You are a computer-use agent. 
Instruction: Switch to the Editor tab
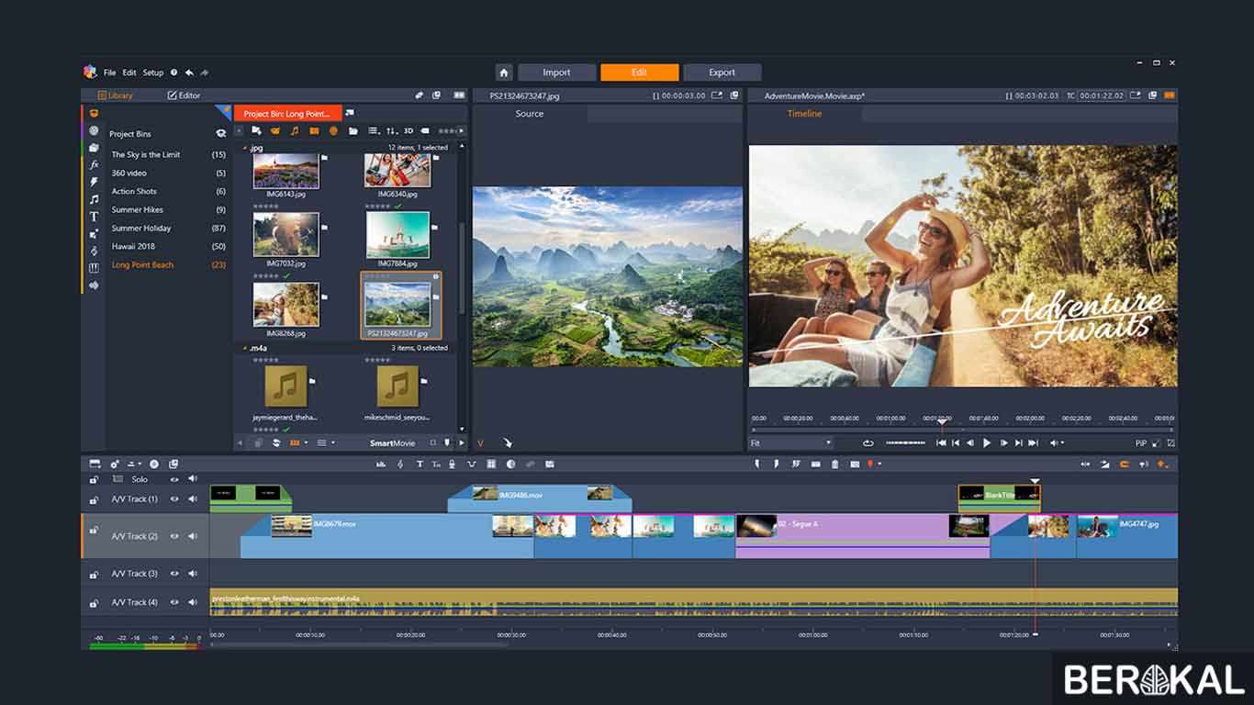185,95
